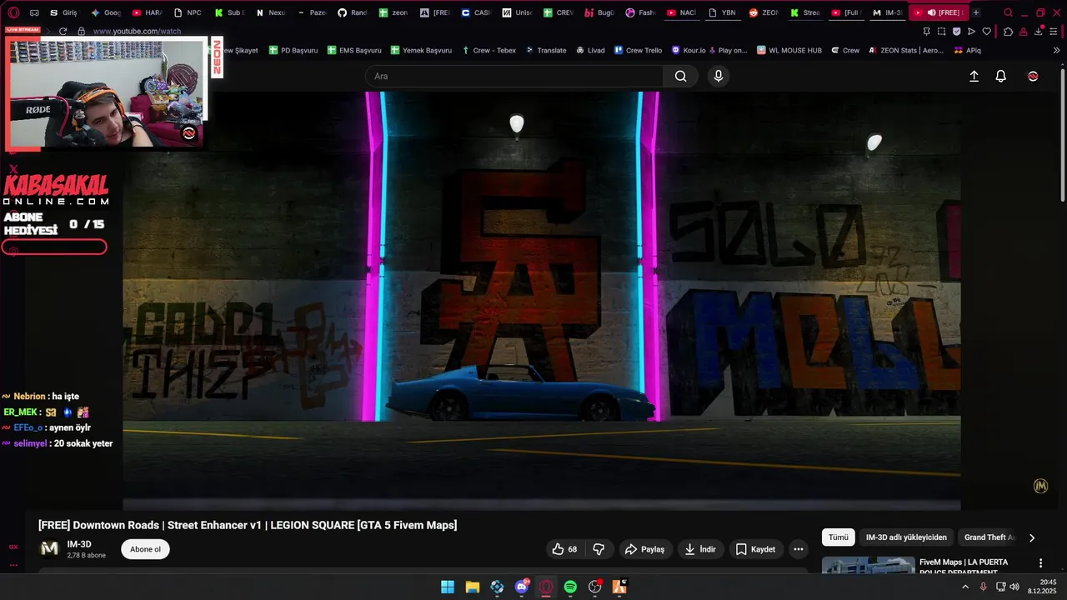Bookmark this page with the heart icon
Image resolution: width=1067 pixels, height=600 pixels.
click(987, 32)
